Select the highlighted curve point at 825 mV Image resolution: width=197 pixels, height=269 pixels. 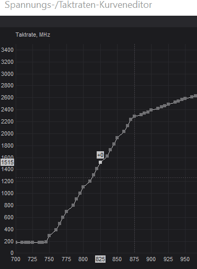click(100, 162)
